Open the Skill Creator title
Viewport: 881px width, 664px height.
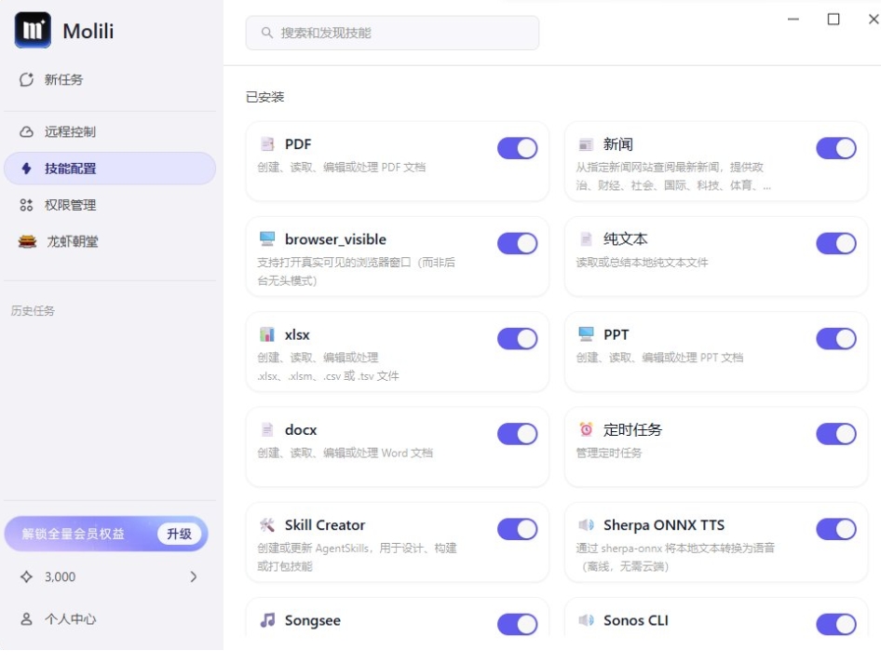pyautogui.click(x=325, y=525)
